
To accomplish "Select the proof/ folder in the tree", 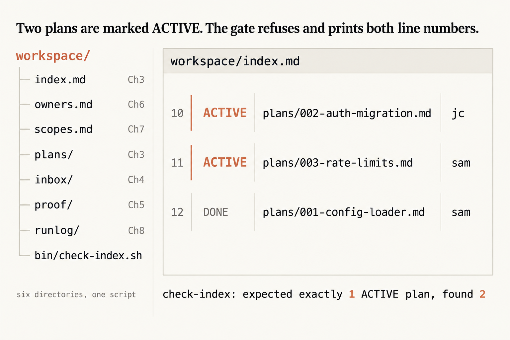I will coord(53,205).
